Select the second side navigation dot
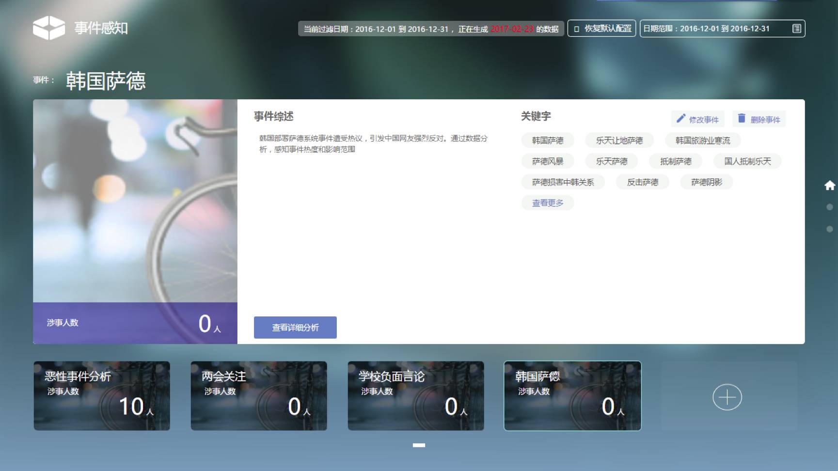 coord(830,207)
